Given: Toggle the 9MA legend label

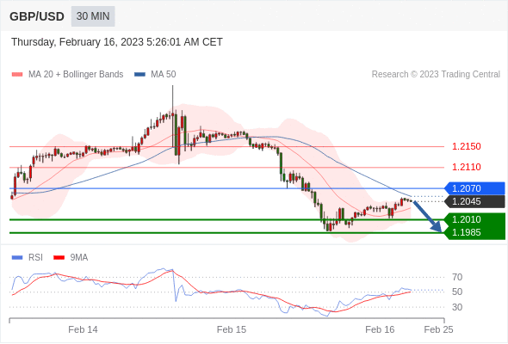Looking at the screenshot, I should click(79, 258).
